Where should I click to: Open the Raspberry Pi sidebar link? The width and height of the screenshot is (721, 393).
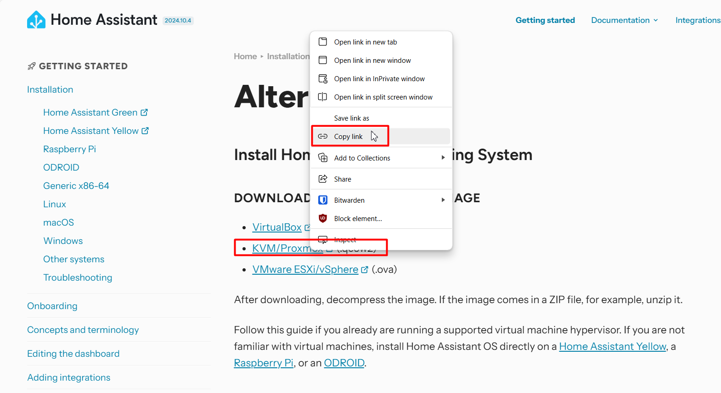pos(69,149)
